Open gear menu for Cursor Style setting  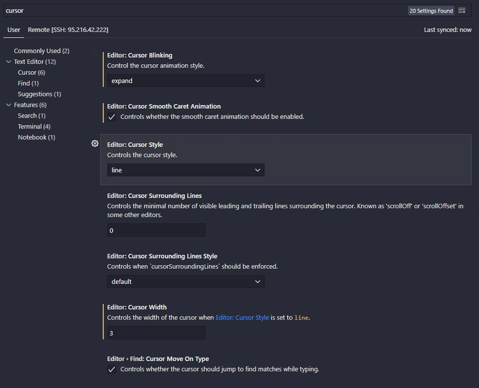click(95, 144)
